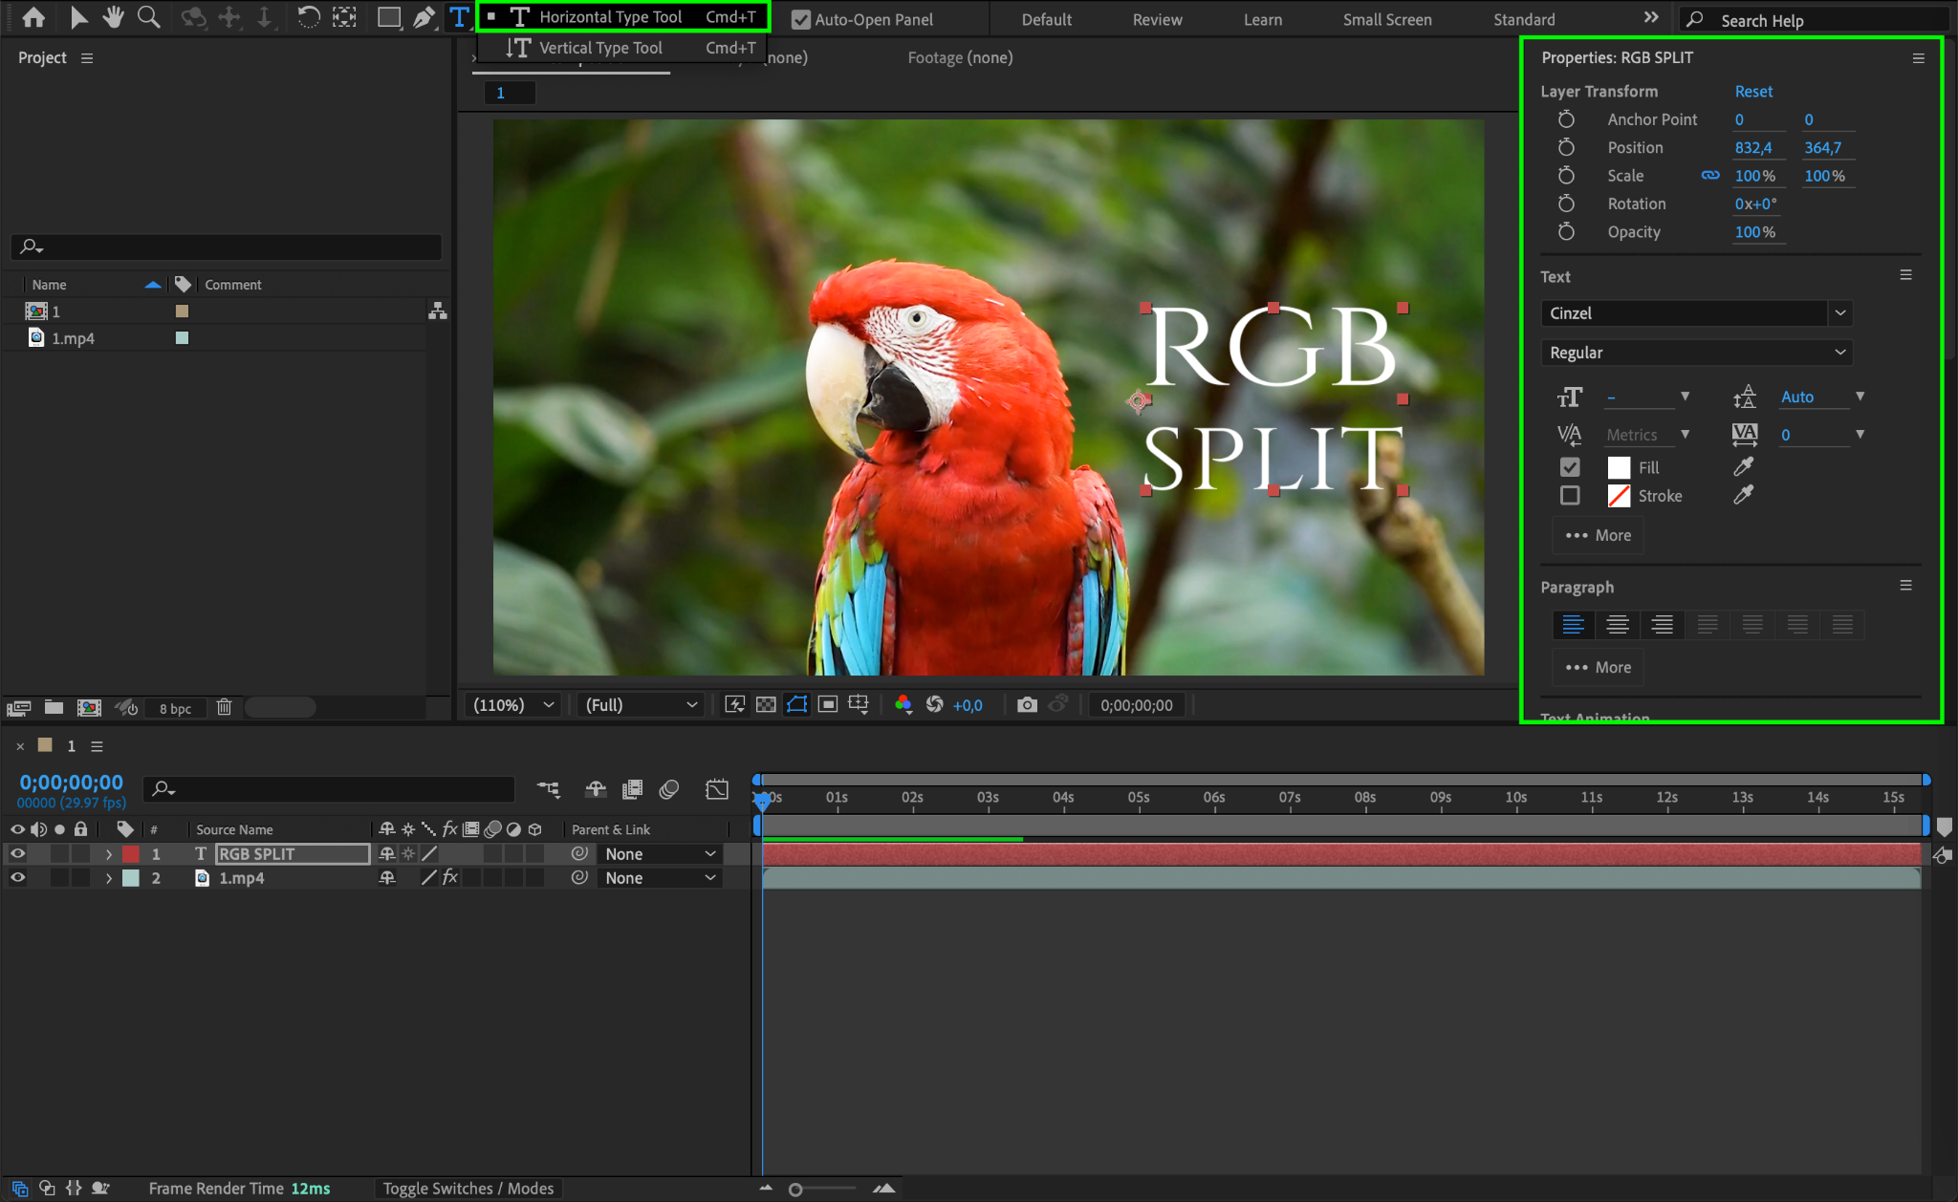This screenshot has width=1958, height=1202.
Task: Open the white Fill color swatch
Action: coord(1619,467)
